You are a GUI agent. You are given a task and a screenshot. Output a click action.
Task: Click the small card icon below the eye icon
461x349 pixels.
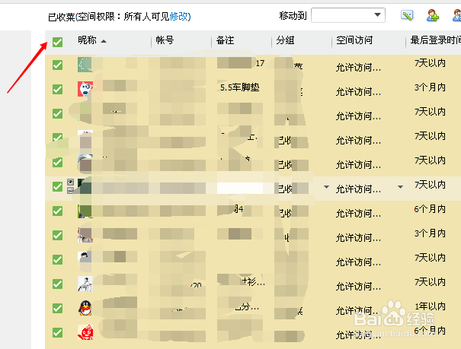tap(70, 190)
